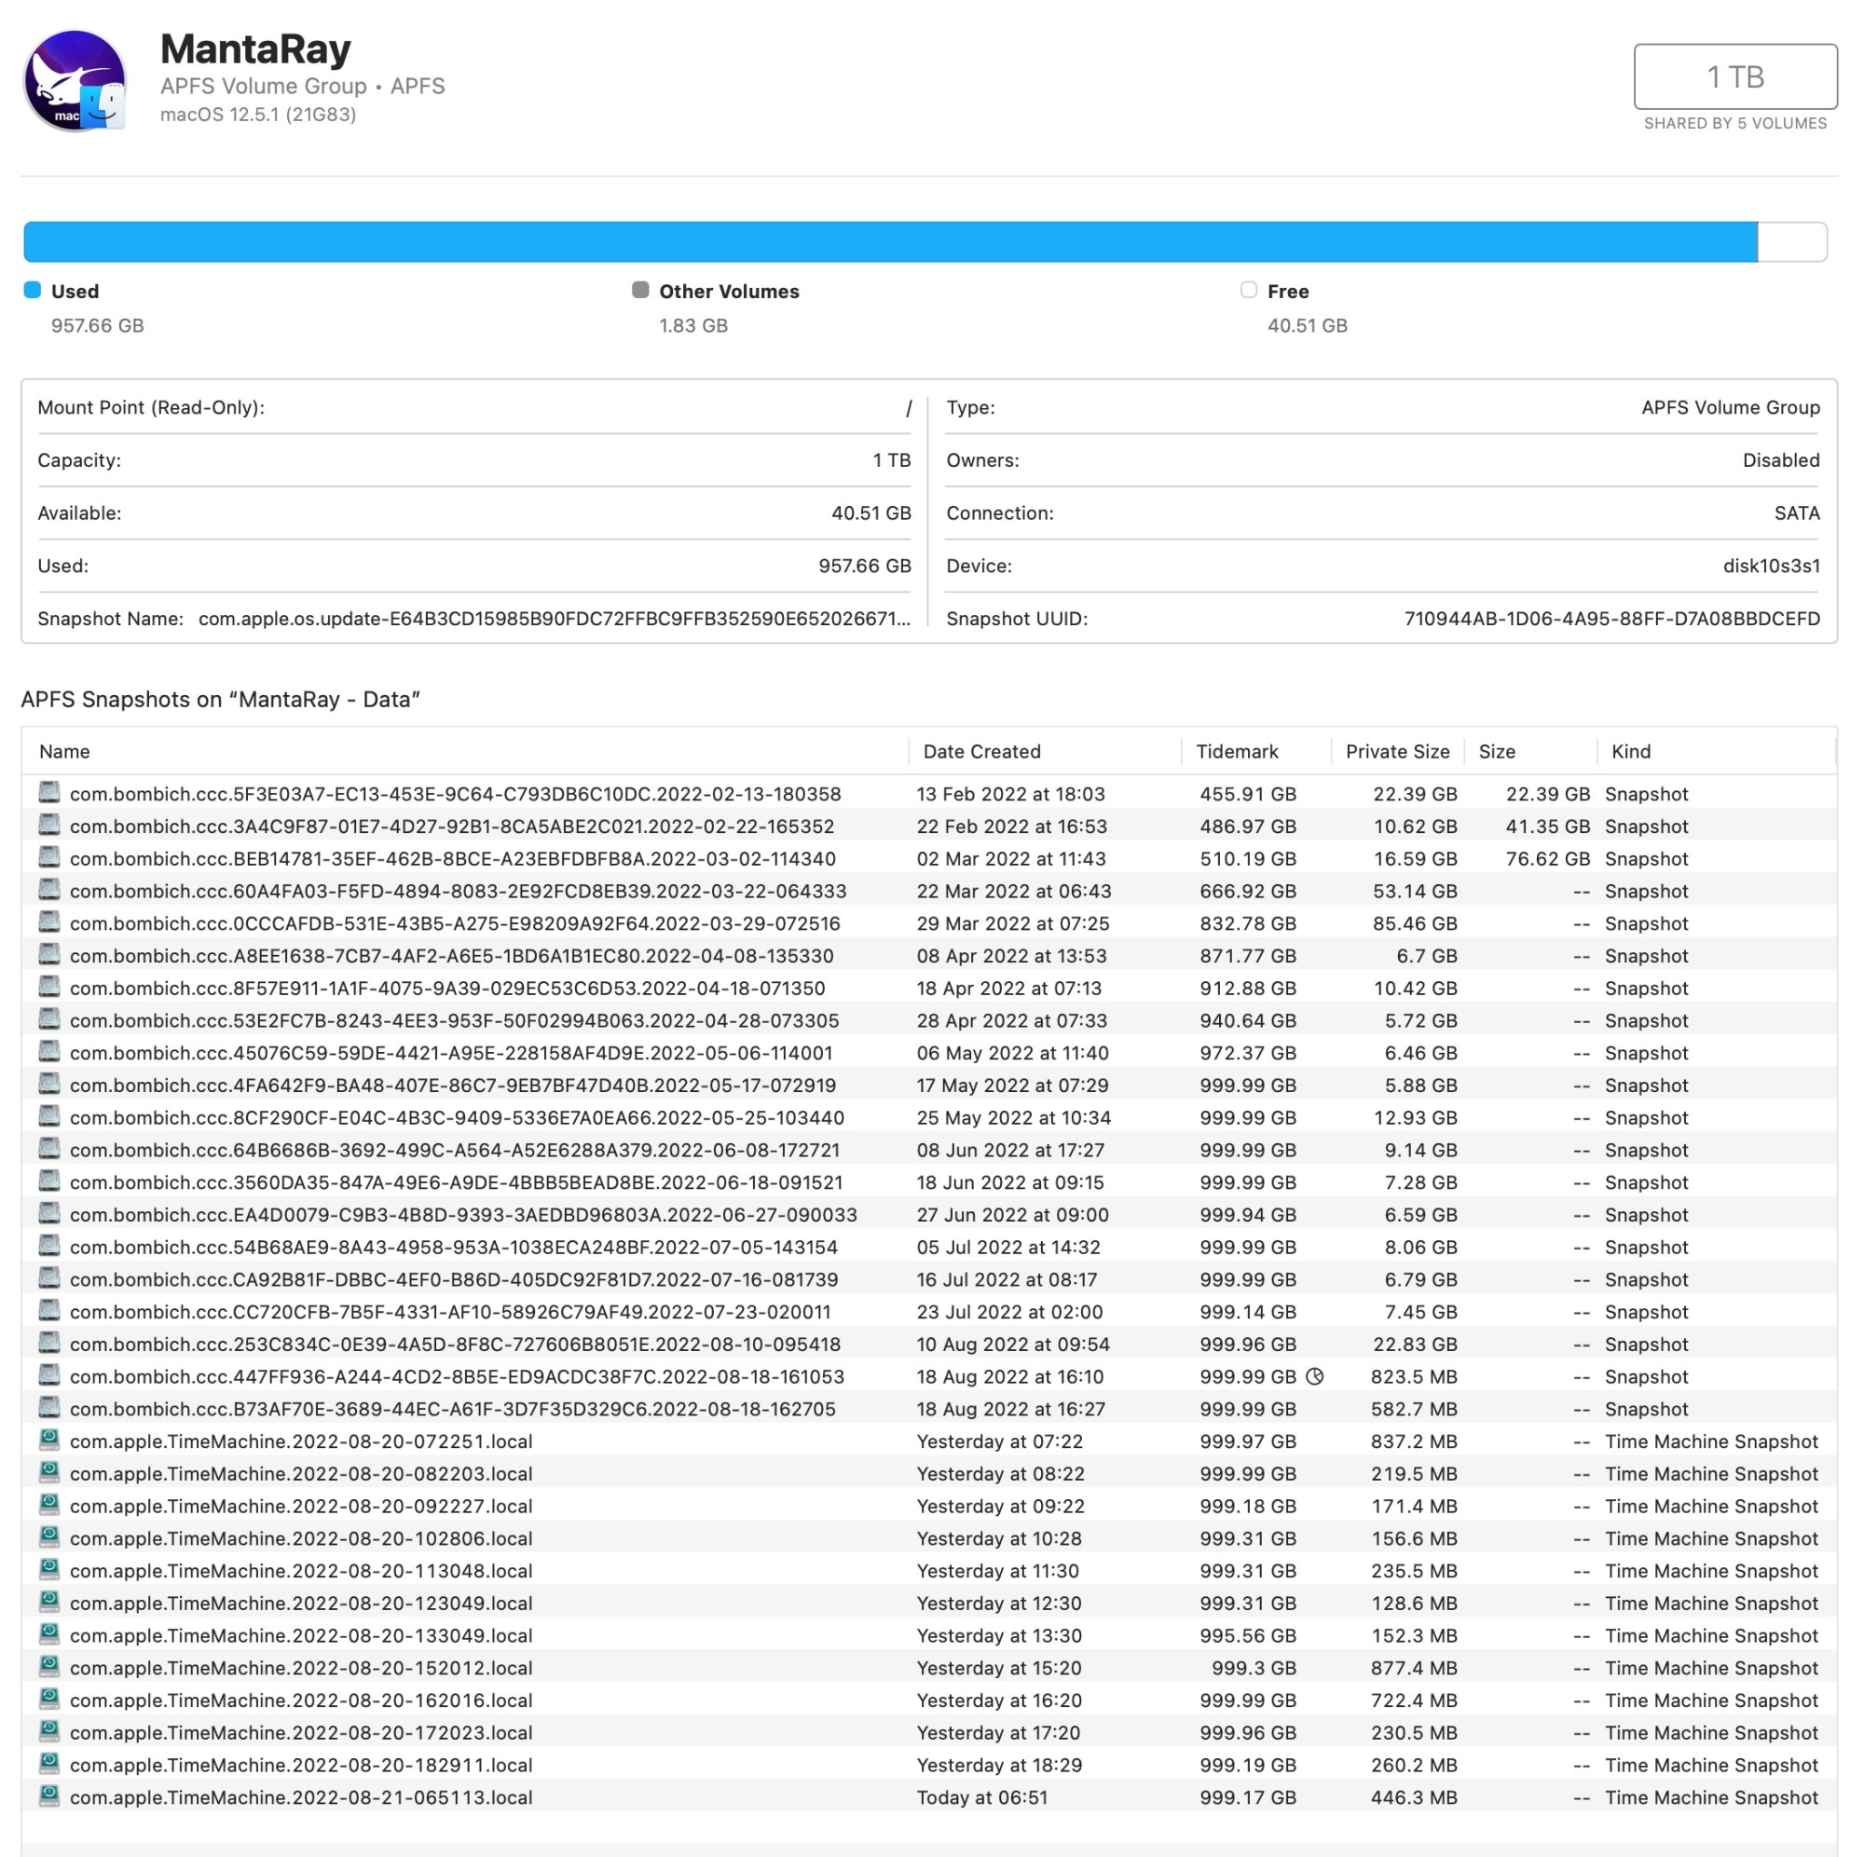Sort by Private Size column header
Screen dimensions: 1864x1857
(1397, 752)
